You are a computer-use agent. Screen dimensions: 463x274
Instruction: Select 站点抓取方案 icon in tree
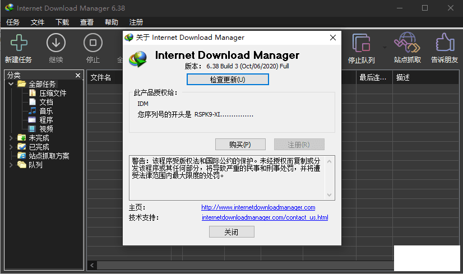[21, 156]
